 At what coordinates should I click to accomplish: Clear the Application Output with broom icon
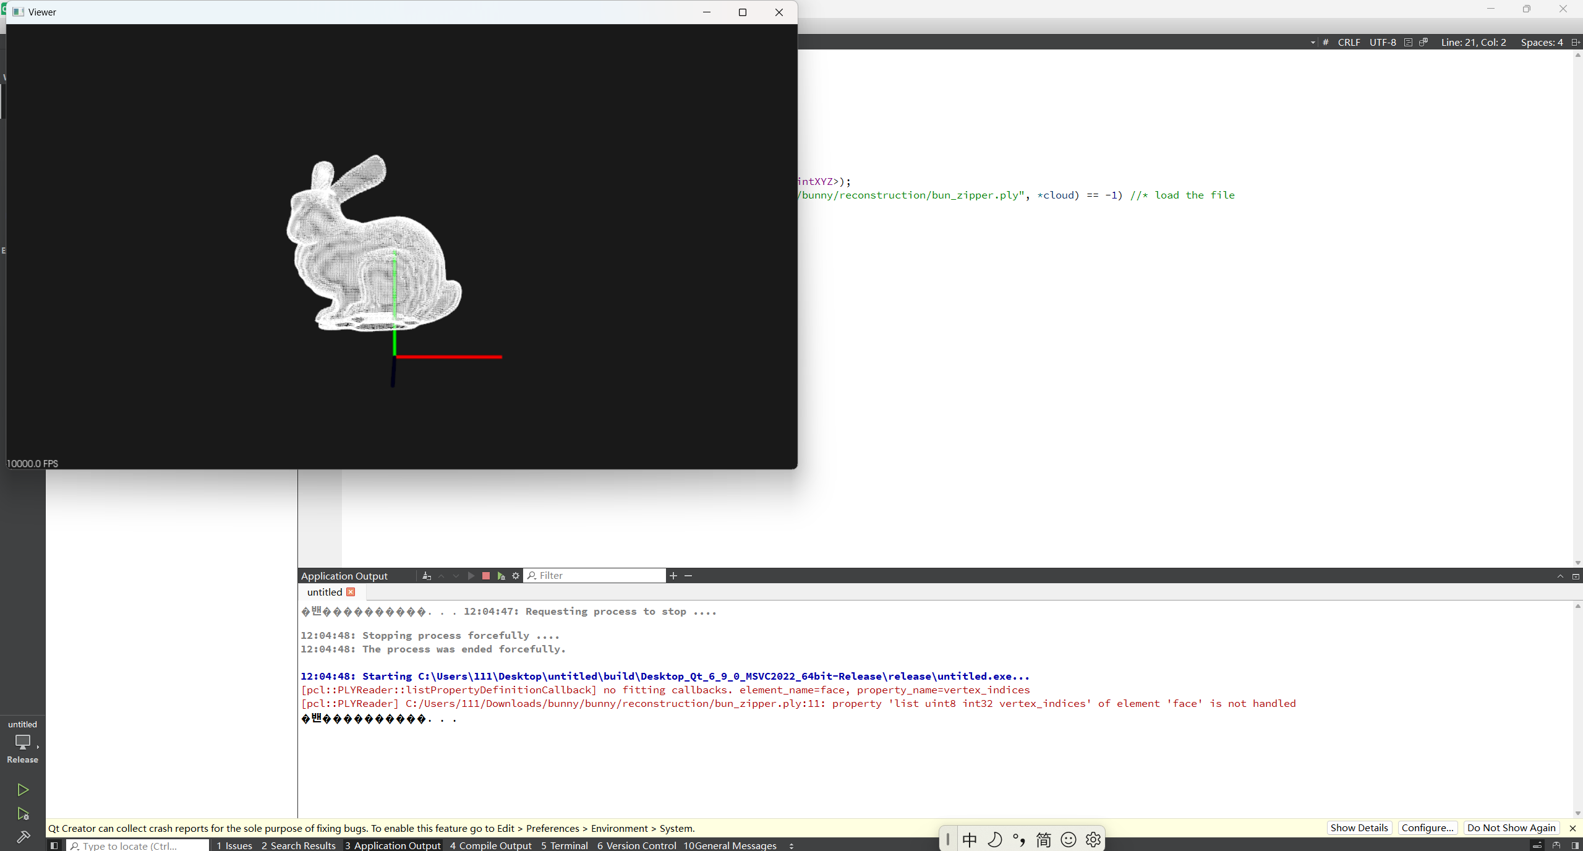pos(427,576)
